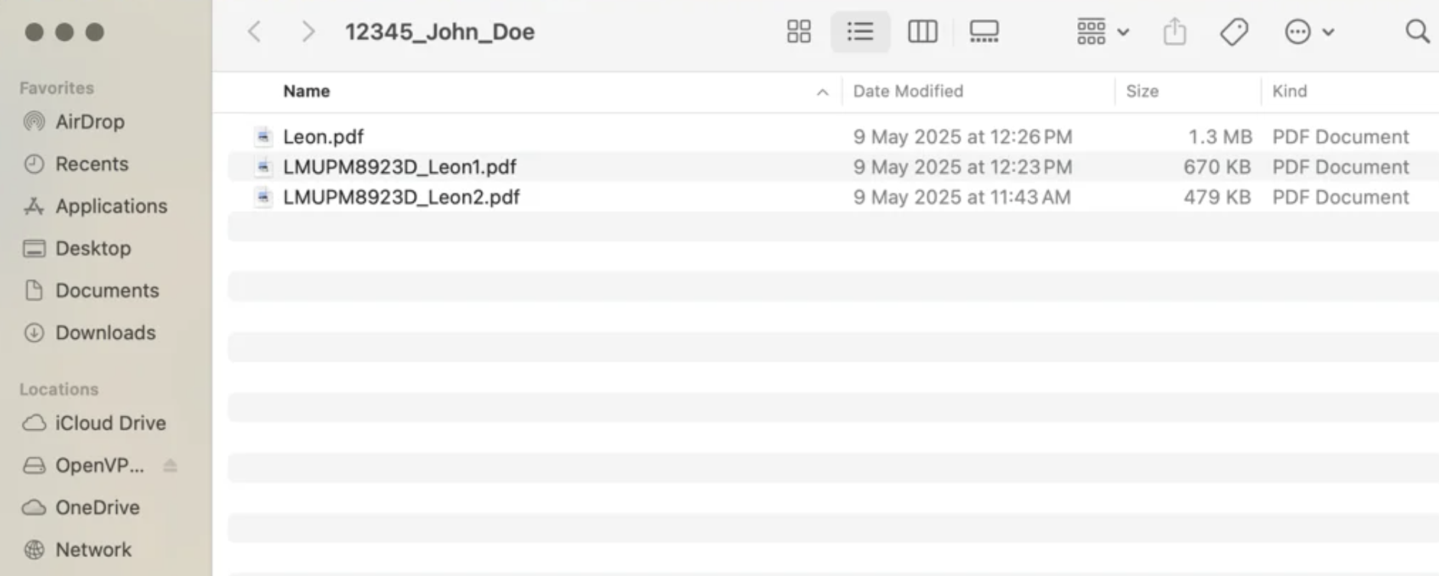
Task: Sort files by Size column
Action: [1141, 91]
